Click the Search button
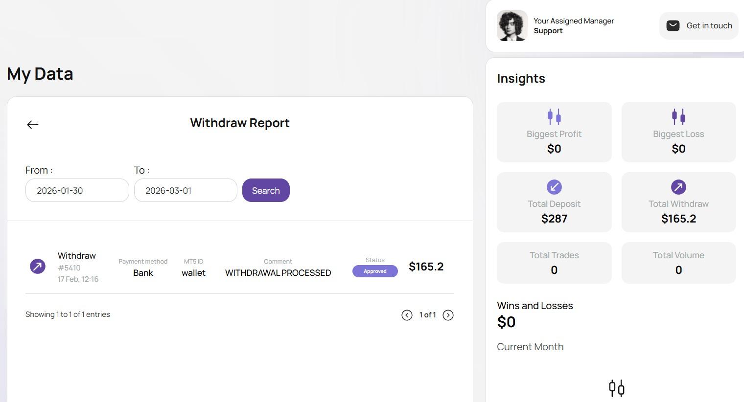Viewport: 744px width, 402px height. point(266,190)
